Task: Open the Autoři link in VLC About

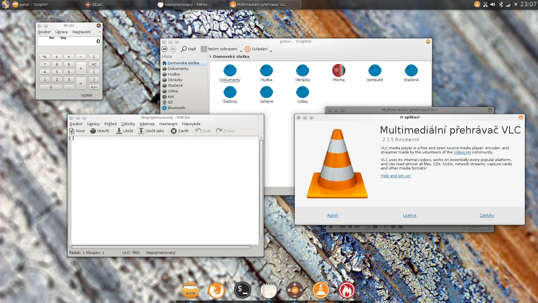Action: (x=333, y=215)
